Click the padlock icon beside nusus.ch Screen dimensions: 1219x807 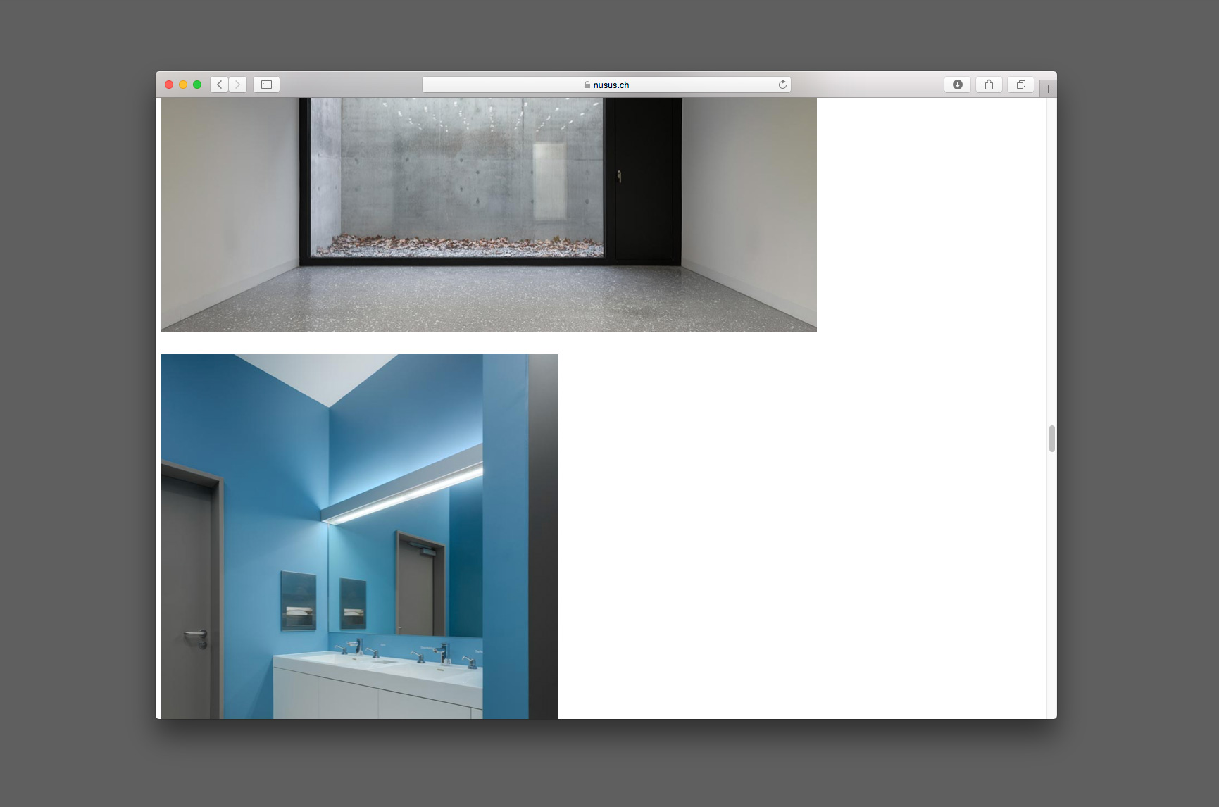[x=587, y=85]
